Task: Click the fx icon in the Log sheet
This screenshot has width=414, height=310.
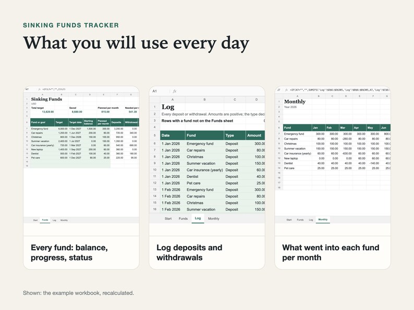Action: coord(175,91)
